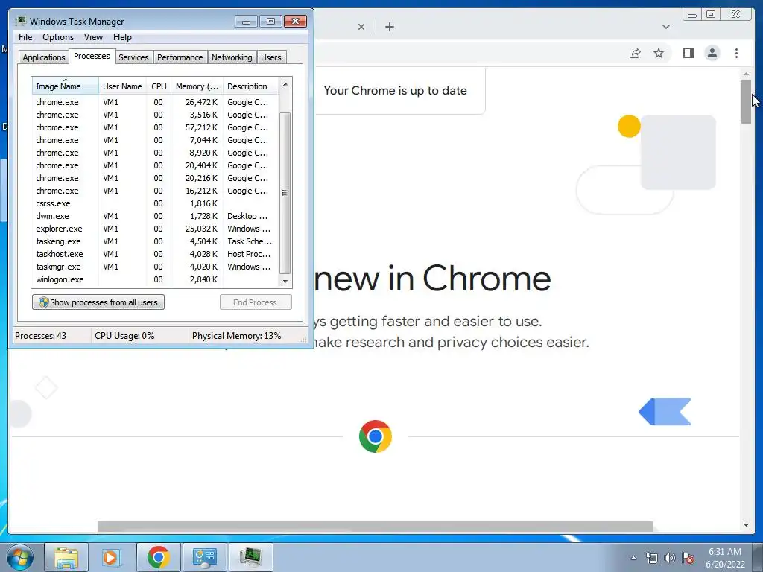Screen dimensions: 763x572
Task: Switch to the Performance tab
Action: (180, 57)
